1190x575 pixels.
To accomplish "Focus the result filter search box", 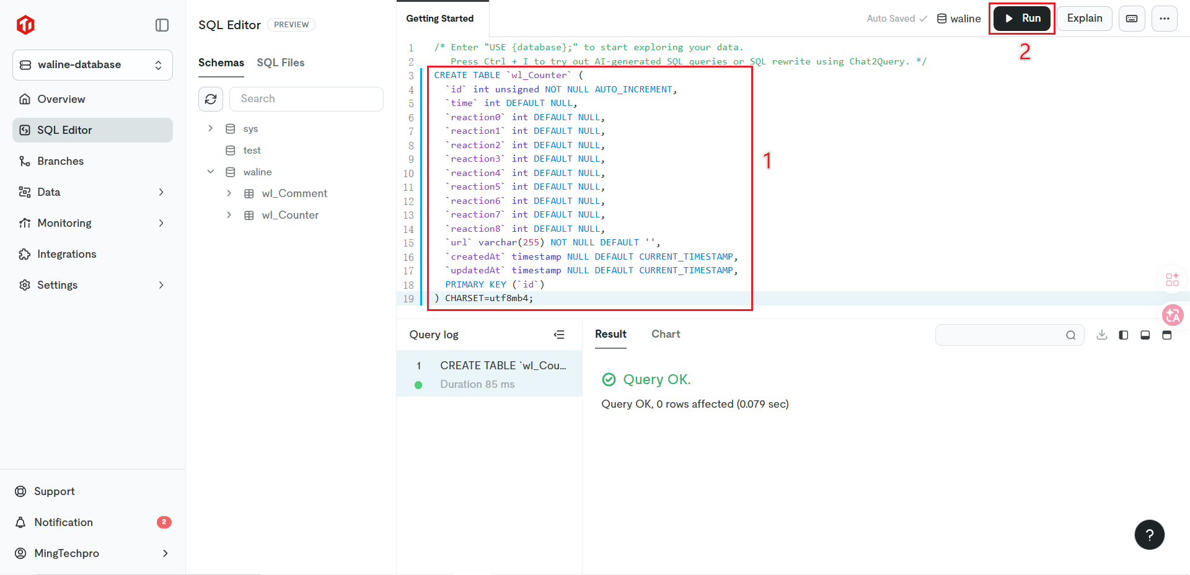I will coord(1010,335).
